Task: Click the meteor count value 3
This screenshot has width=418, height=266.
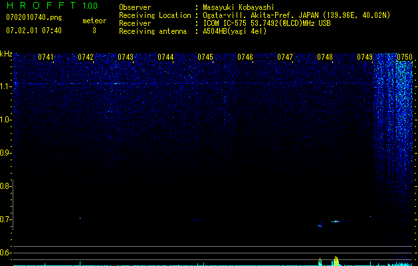Action: tap(94, 31)
